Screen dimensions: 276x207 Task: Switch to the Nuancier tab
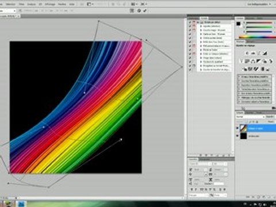(250, 18)
